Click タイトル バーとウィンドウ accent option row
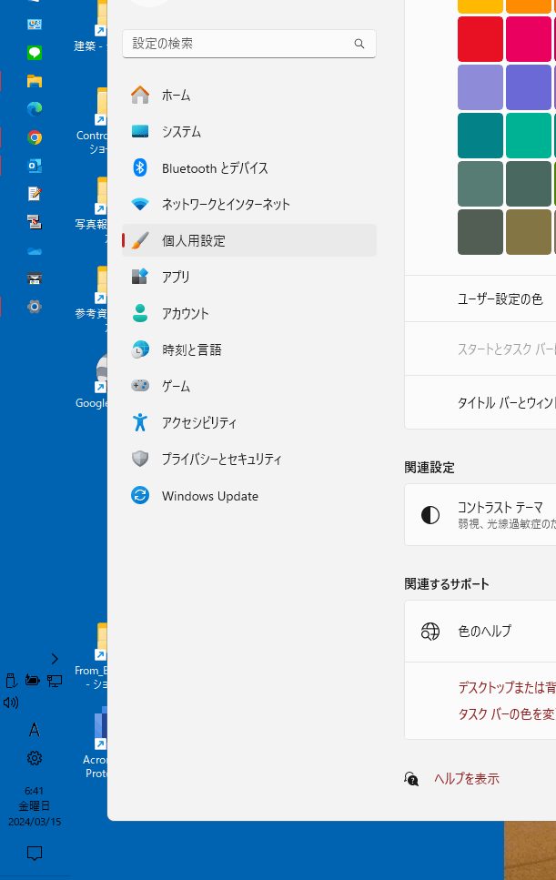 click(x=480, y=402)
